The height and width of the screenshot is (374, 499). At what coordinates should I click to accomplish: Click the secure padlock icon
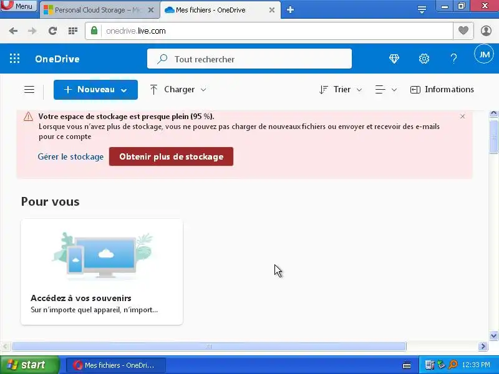pos(94,31)
